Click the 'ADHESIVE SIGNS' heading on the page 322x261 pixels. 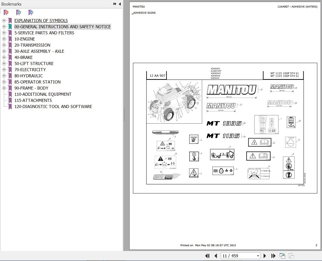144,13
